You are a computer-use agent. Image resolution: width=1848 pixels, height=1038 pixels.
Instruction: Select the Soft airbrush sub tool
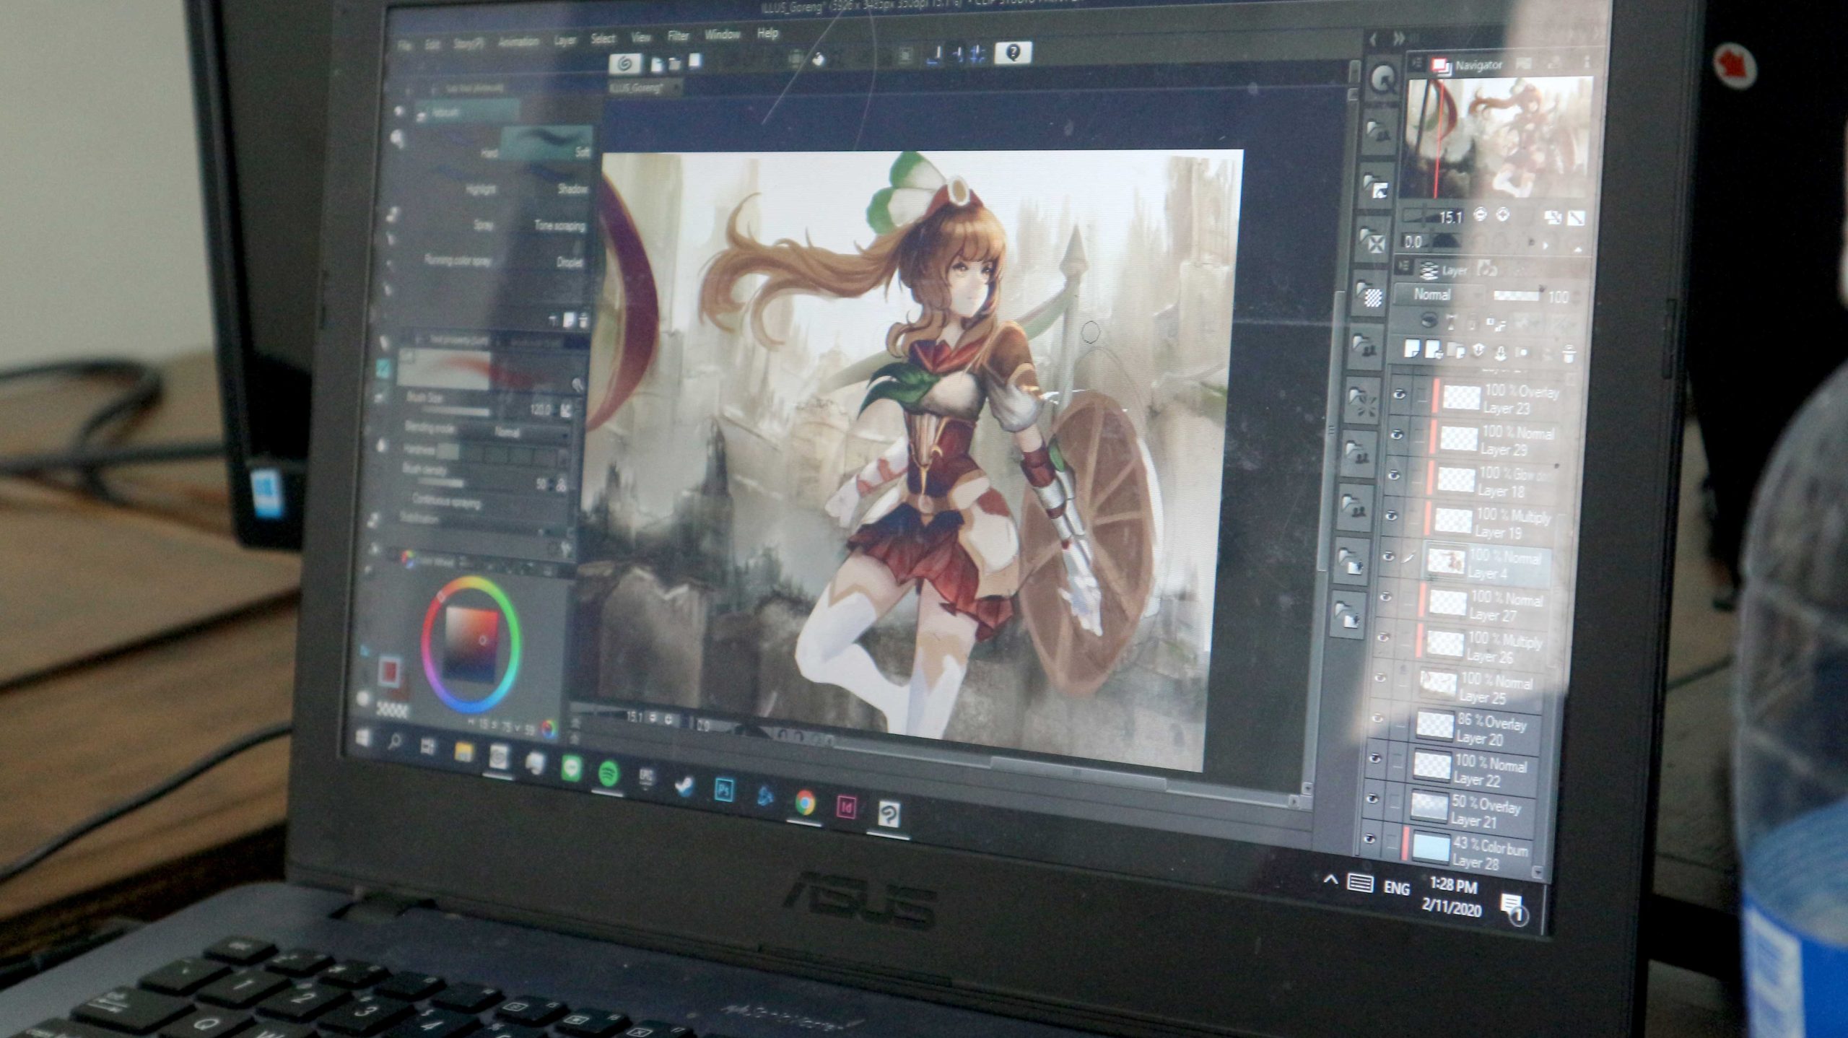point(549,143)
